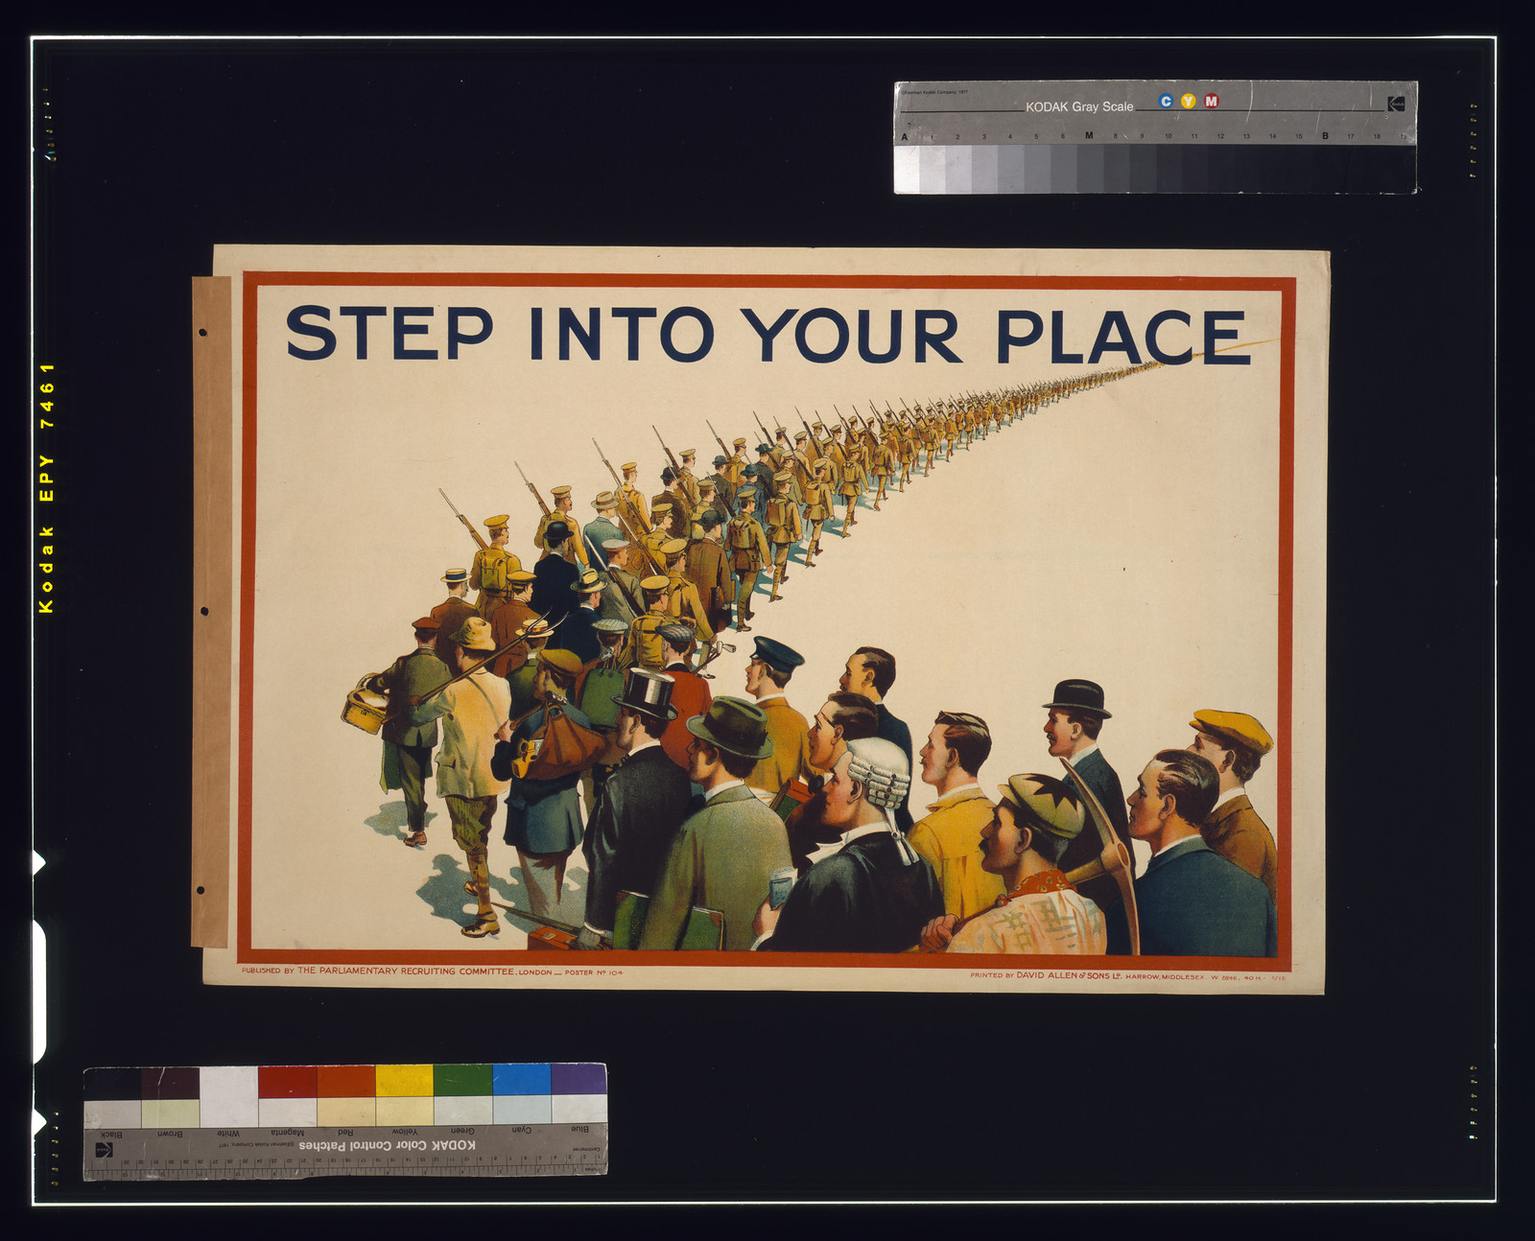The width and height of the screenshot is (1535, 1241).
Task: Click the letter 'M' marker on gray scale
Action: point(1089,136)
